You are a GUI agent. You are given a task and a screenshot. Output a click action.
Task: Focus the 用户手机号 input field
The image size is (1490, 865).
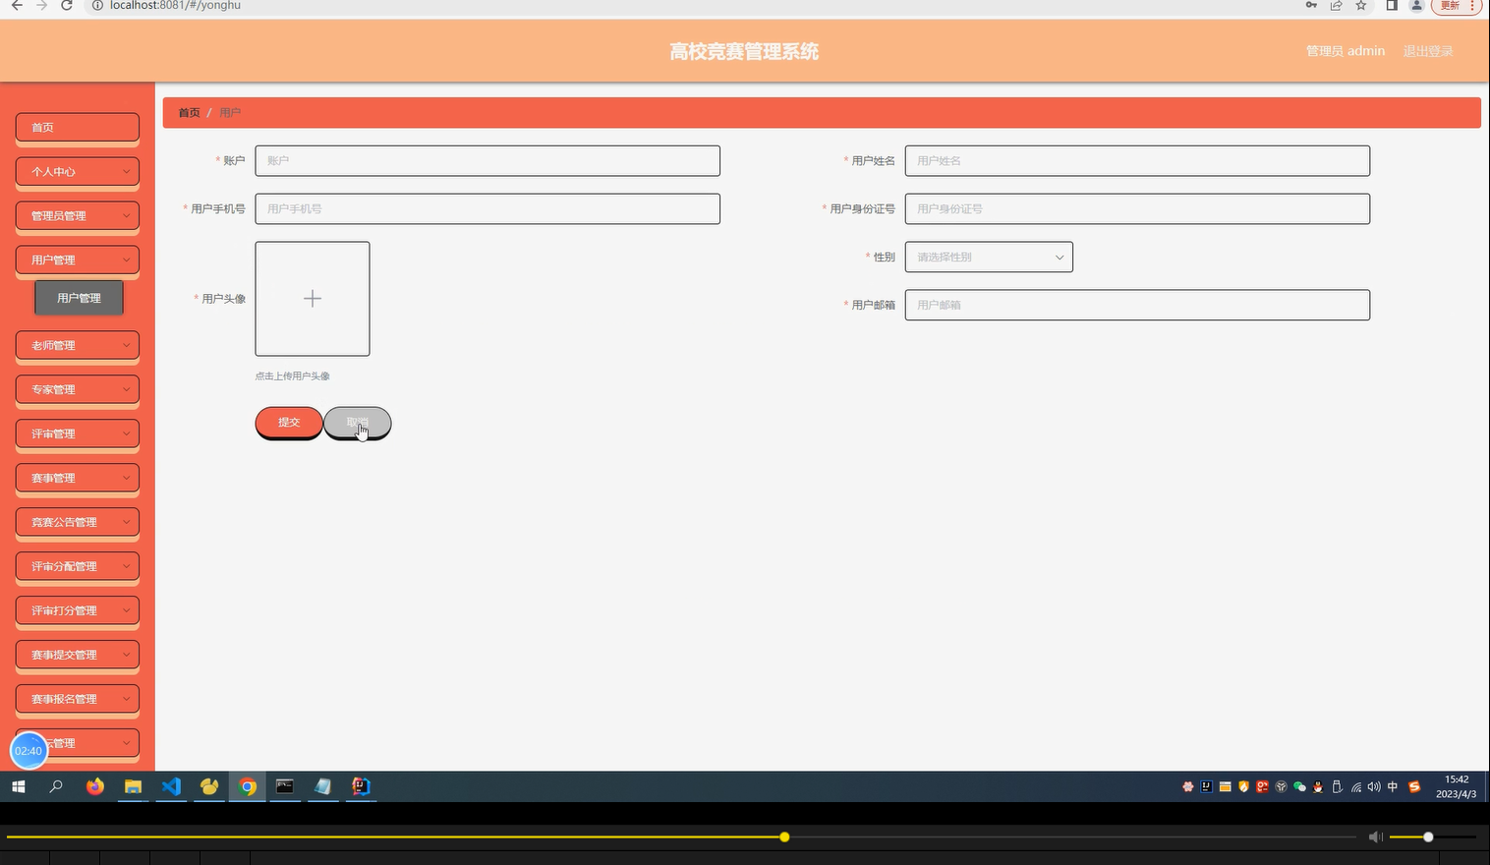pyautogui.click(x=487, y=209)
